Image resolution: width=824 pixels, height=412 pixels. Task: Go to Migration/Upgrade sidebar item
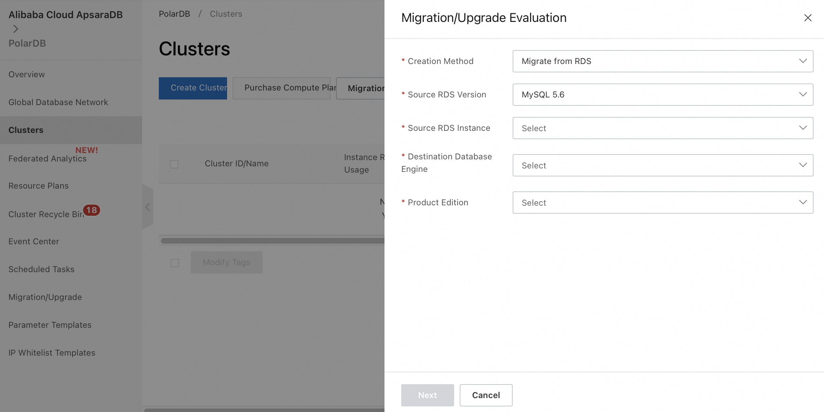[x=45, y=297]
